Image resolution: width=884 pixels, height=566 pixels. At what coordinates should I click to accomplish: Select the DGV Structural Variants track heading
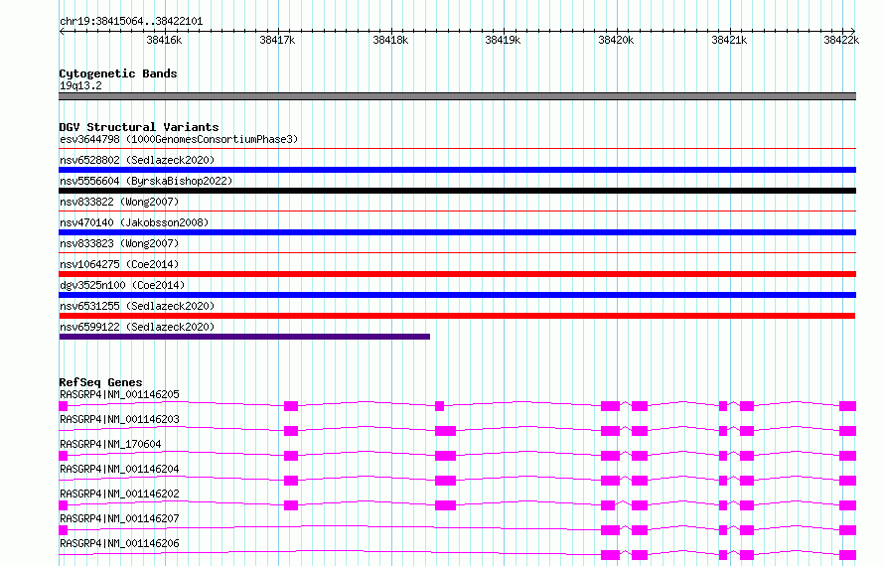click(139, 127)
